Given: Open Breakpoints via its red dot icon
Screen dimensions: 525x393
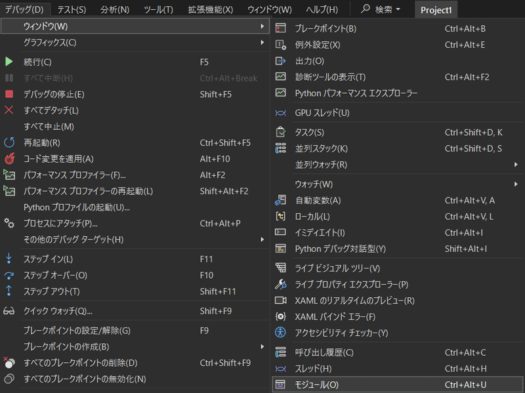Looking at the screenshot, I should click(280, 28).
